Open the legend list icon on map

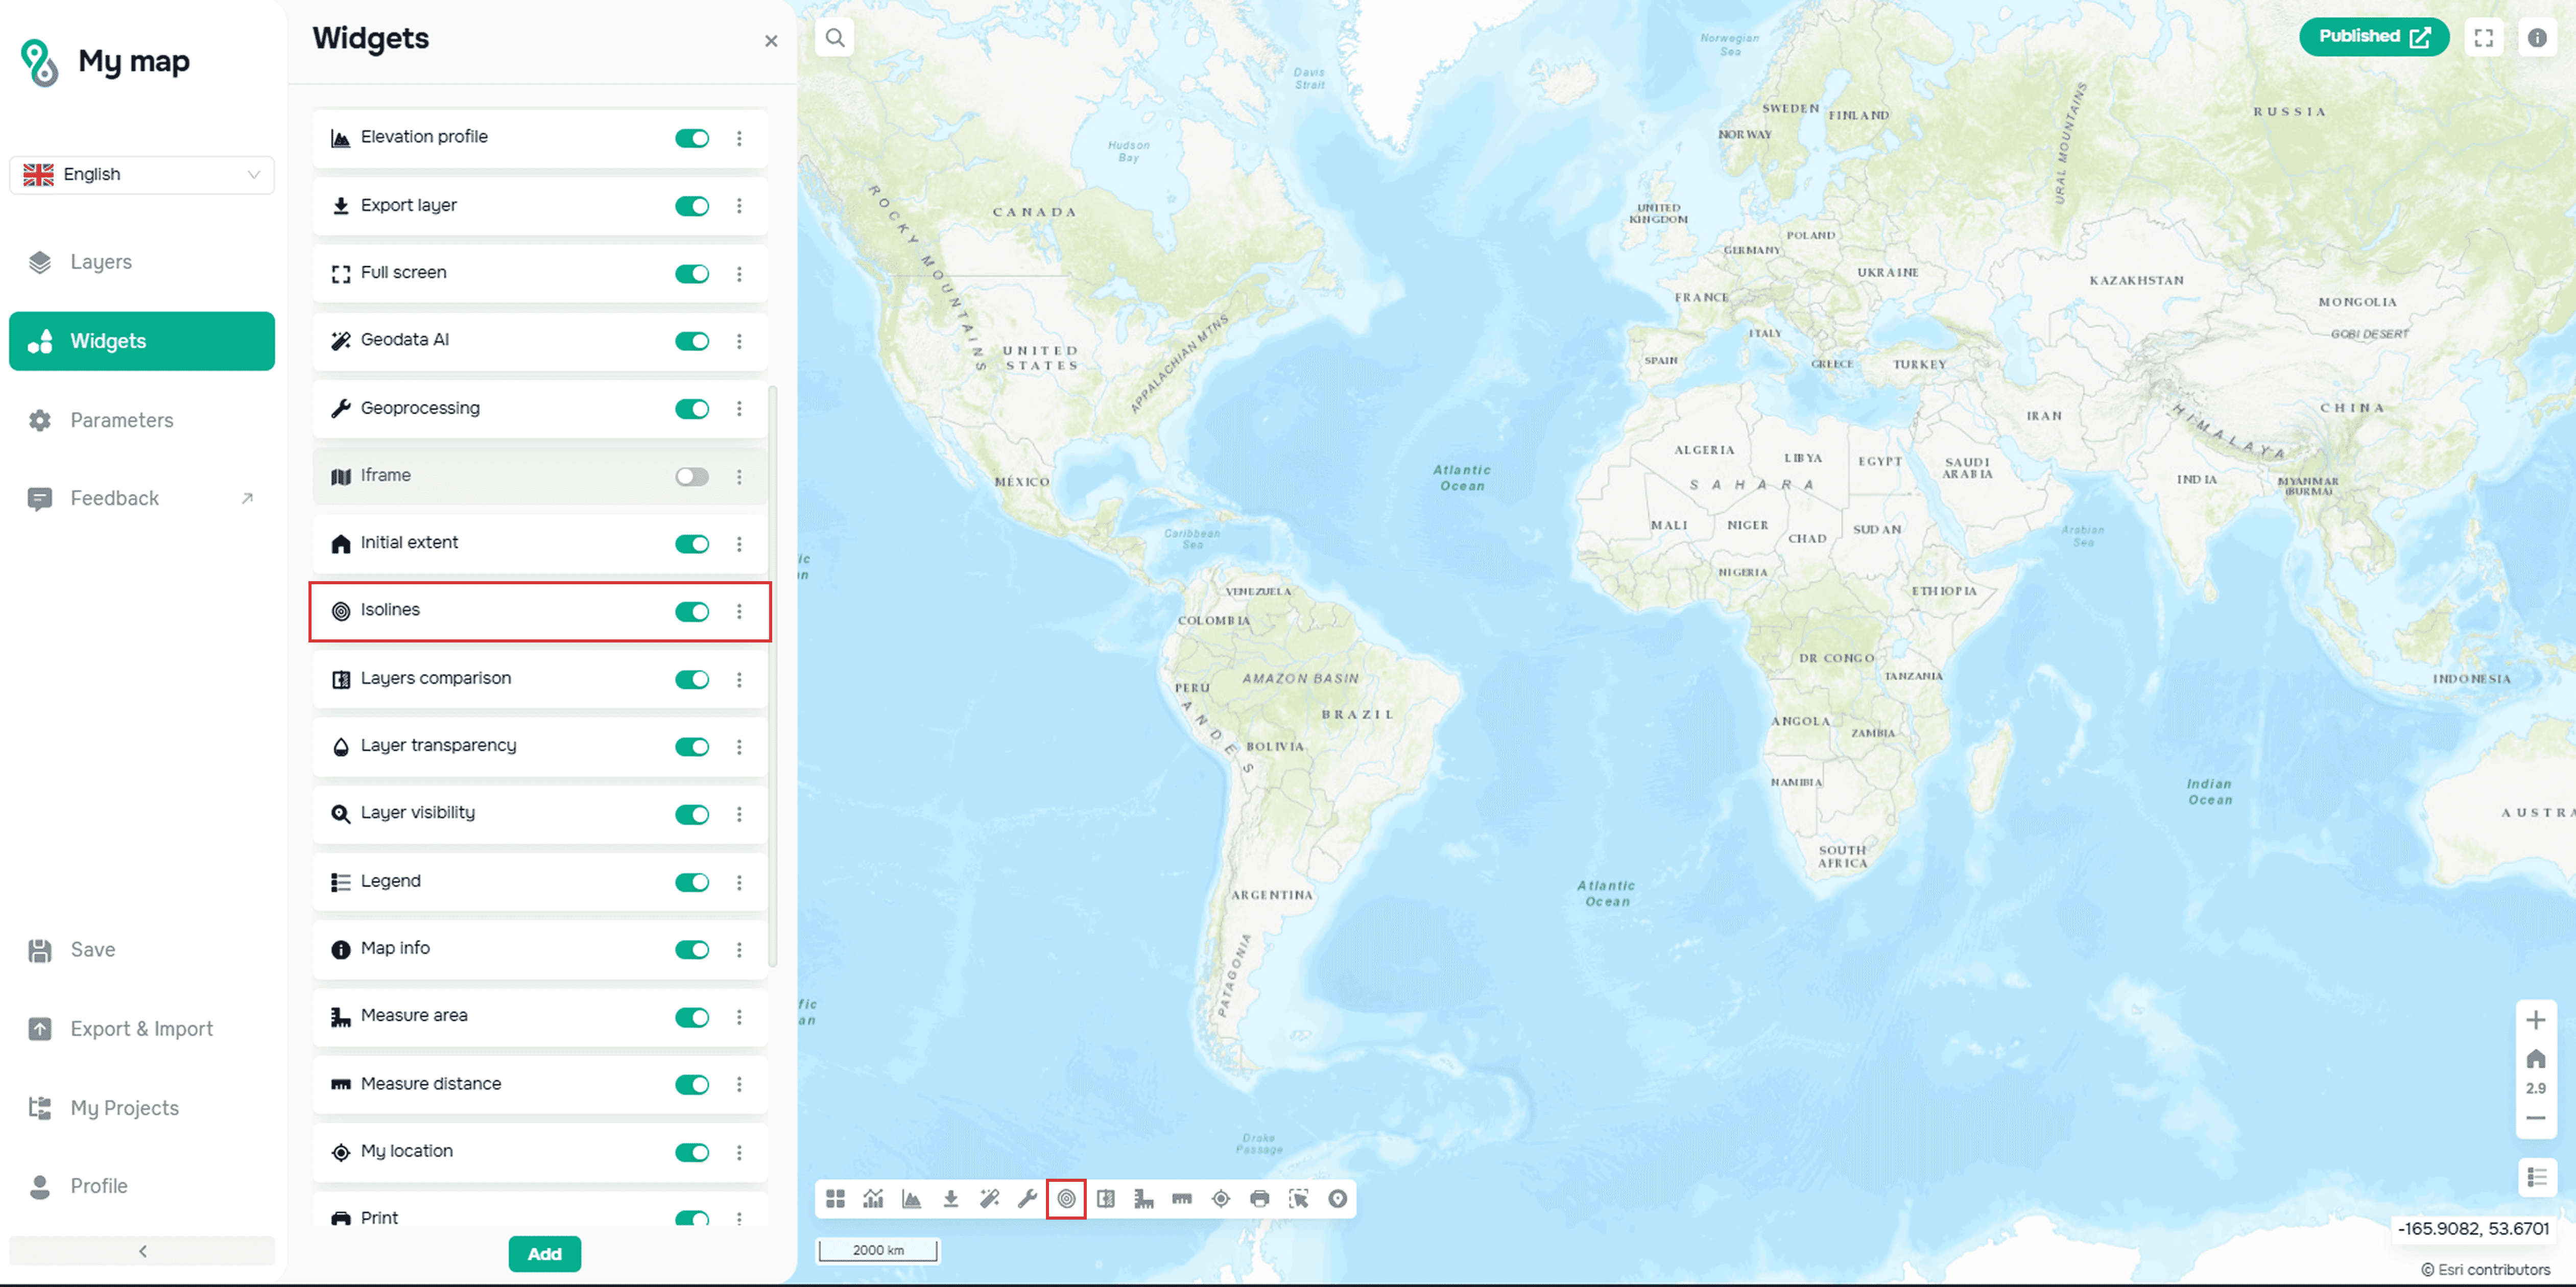click(x=2536, y=1177)
